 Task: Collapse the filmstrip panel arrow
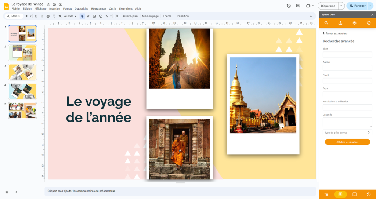[x=16, y=192]
